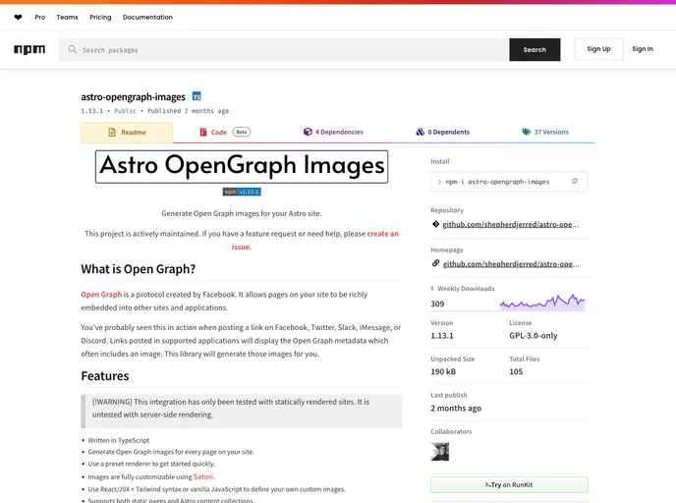Open the Teams menu link
The image size is (676, 503).
(x=67, y=18)
